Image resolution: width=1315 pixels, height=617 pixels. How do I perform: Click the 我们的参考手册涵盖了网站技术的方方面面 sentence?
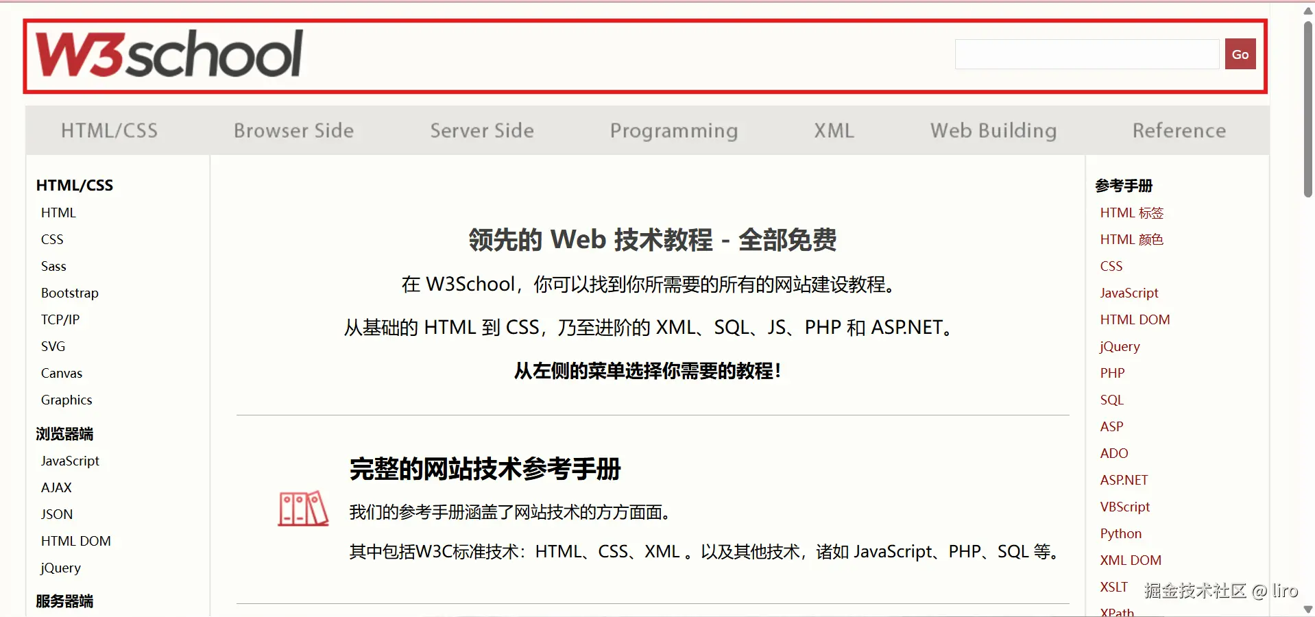click(x=510, y=512)
